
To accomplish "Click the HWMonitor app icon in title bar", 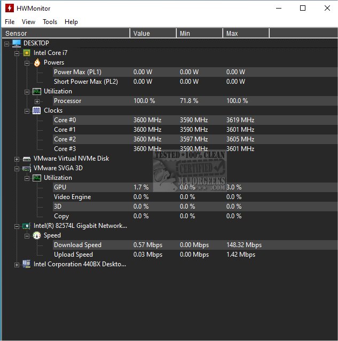I will 10,8.
